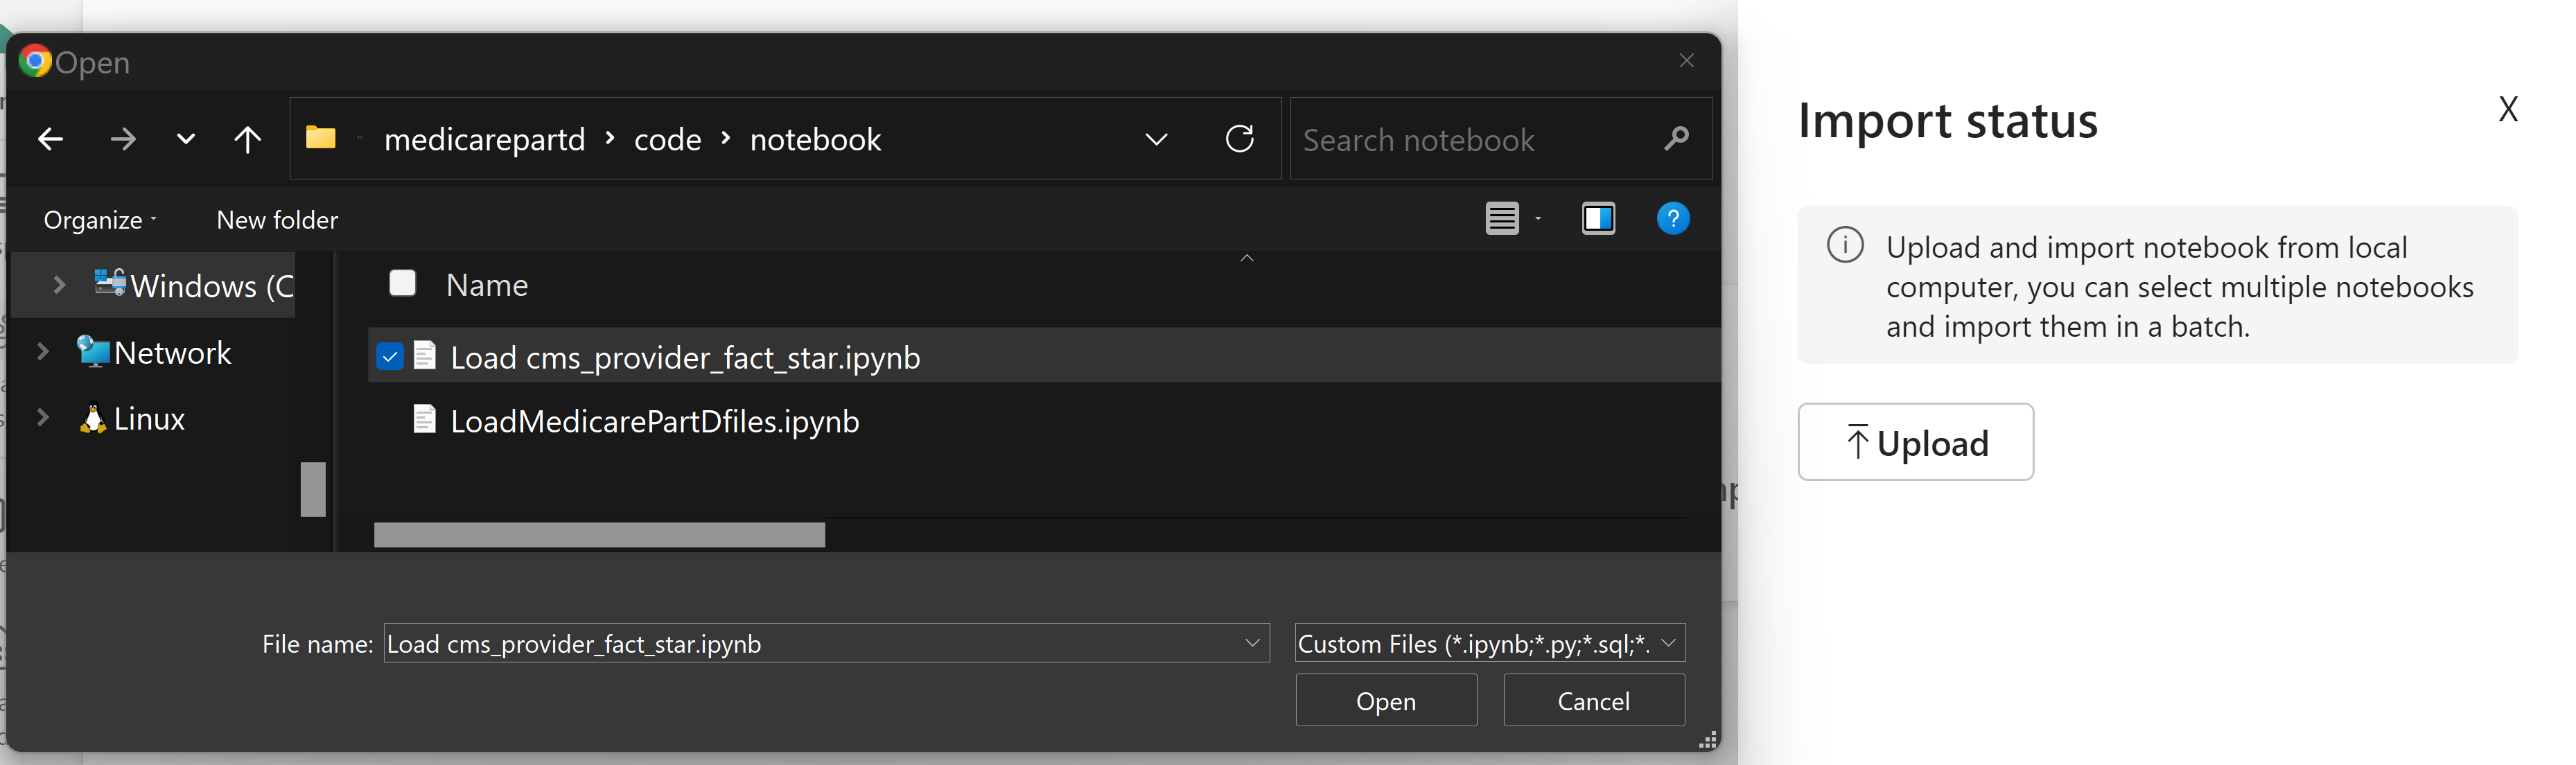Screen dimensions: 2576x765
Task: Tick the select-all checkbox beside Name
Action: pos(402,283)
